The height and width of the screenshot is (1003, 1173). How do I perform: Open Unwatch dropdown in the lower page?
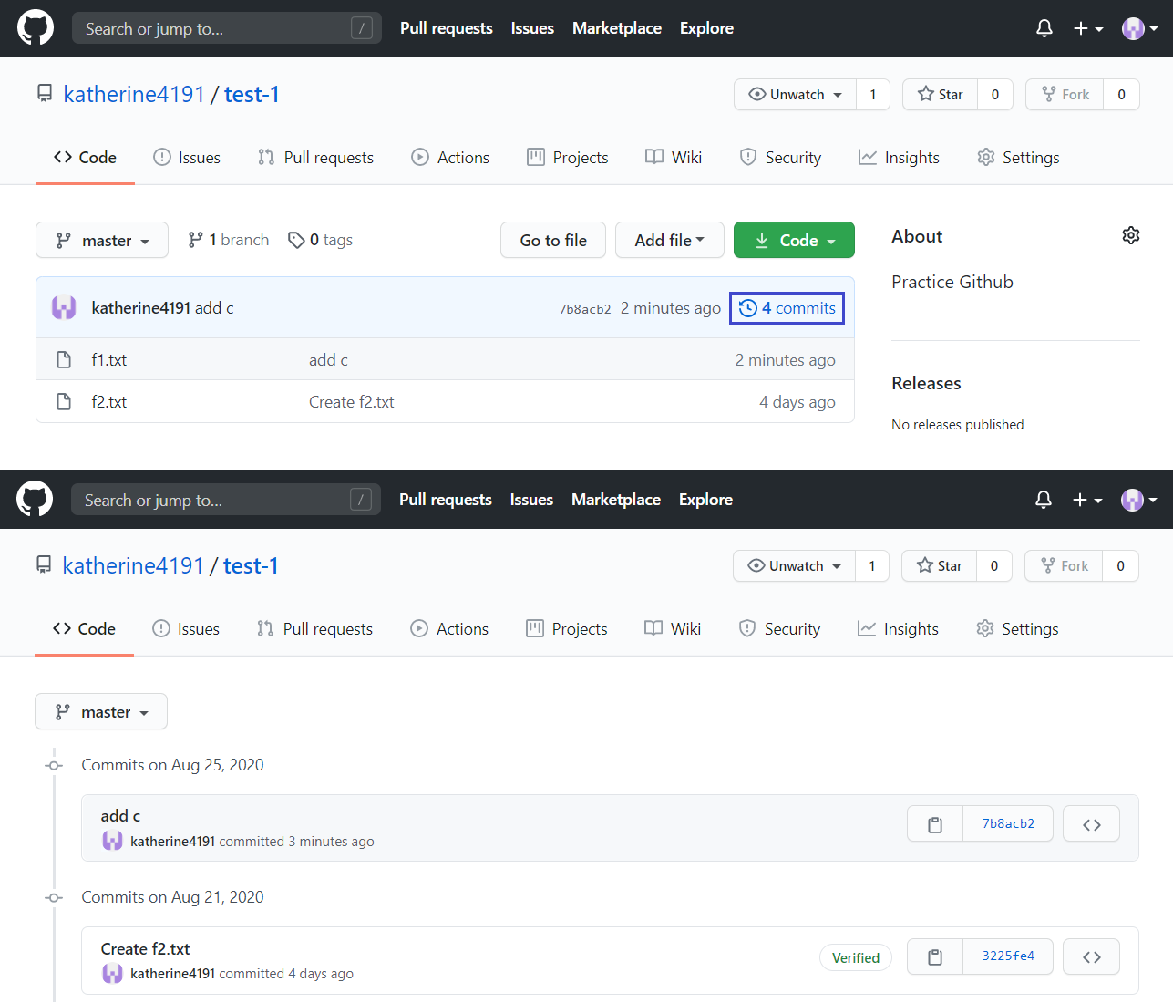[x=794, y=566]
